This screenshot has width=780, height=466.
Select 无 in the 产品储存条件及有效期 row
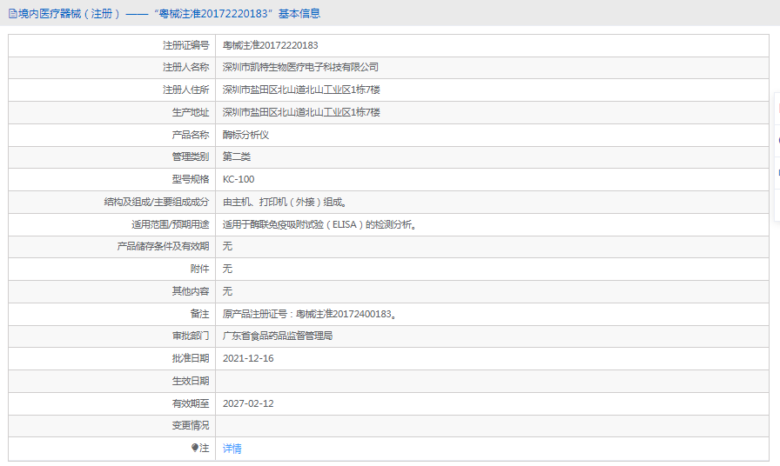click(x=227, y=246)
